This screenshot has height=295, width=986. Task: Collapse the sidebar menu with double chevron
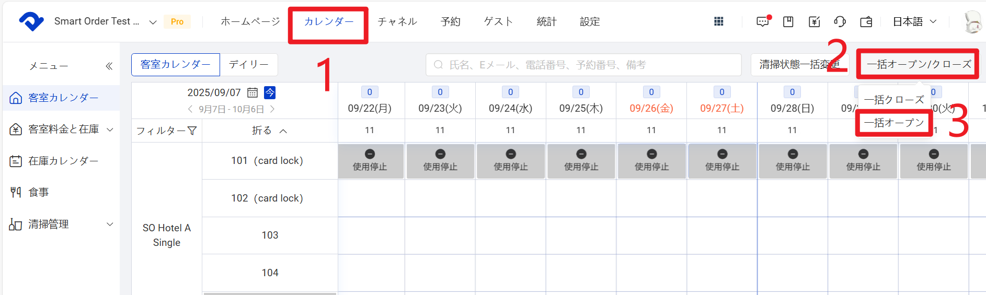[x=109, y=66]
